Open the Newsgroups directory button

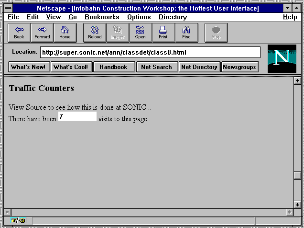click(x=240, y=67)
